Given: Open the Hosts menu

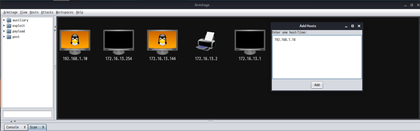Looking at the screenshot, I should (x=34, y=12).
